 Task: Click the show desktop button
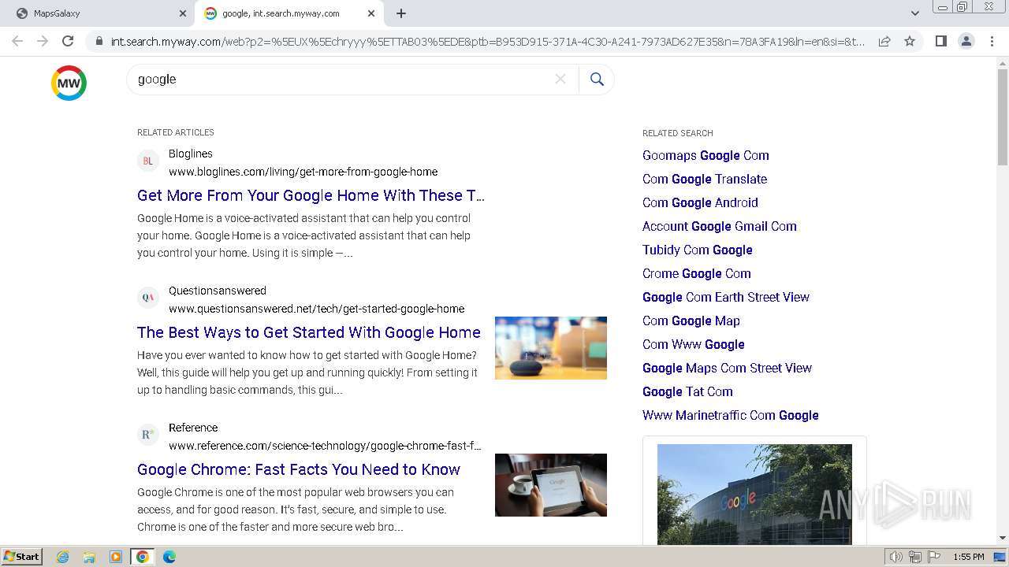pos(1000,557)
